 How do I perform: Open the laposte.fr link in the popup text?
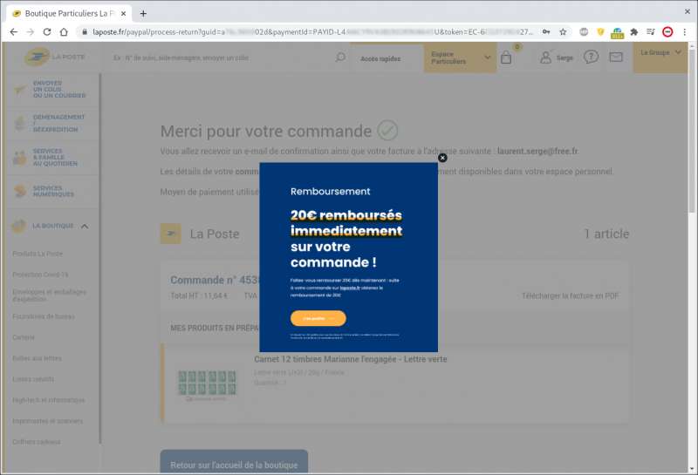click(350, 288)
